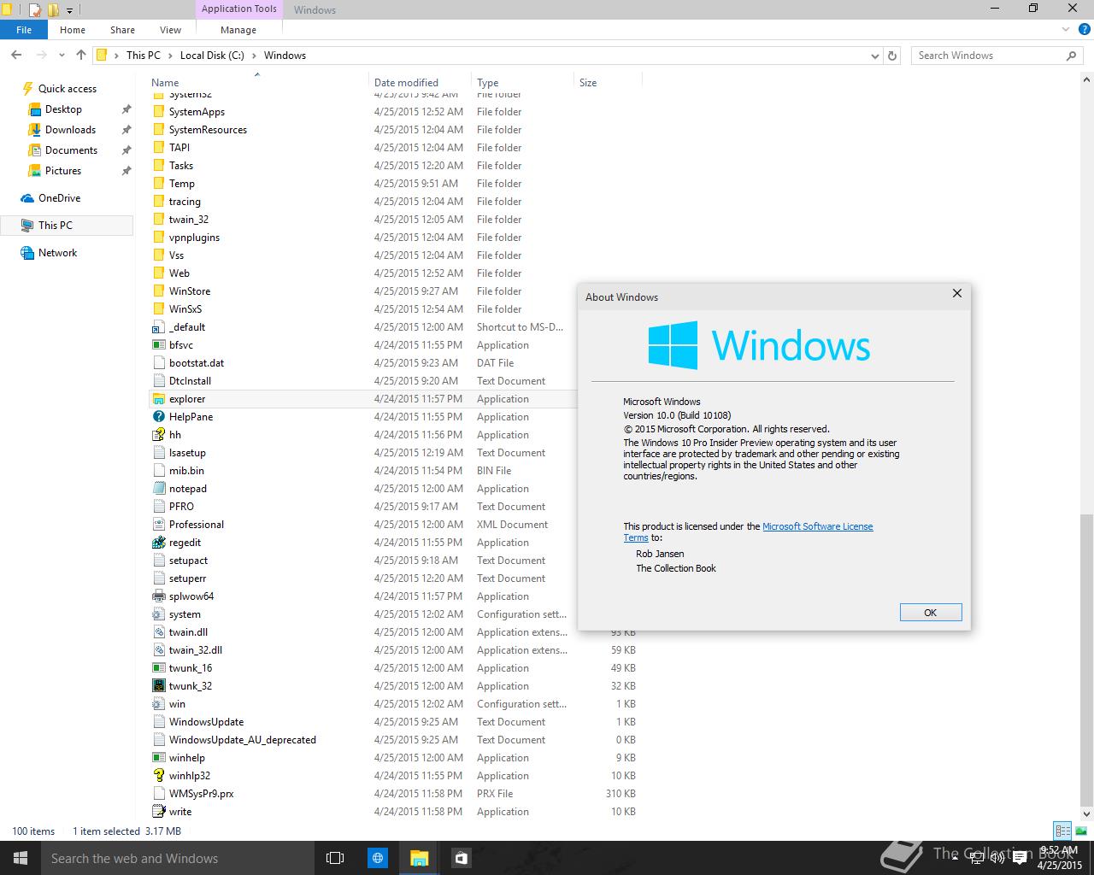The image size is (1094, 875).
Task: Click the Start button Windows logo
Action: point(21,858)
